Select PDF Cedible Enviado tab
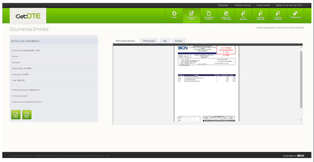The image size is (314, 162). click(x=125, y=41)
